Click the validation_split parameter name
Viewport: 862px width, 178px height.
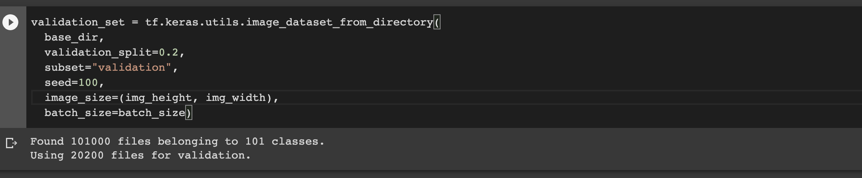(98, 52)
